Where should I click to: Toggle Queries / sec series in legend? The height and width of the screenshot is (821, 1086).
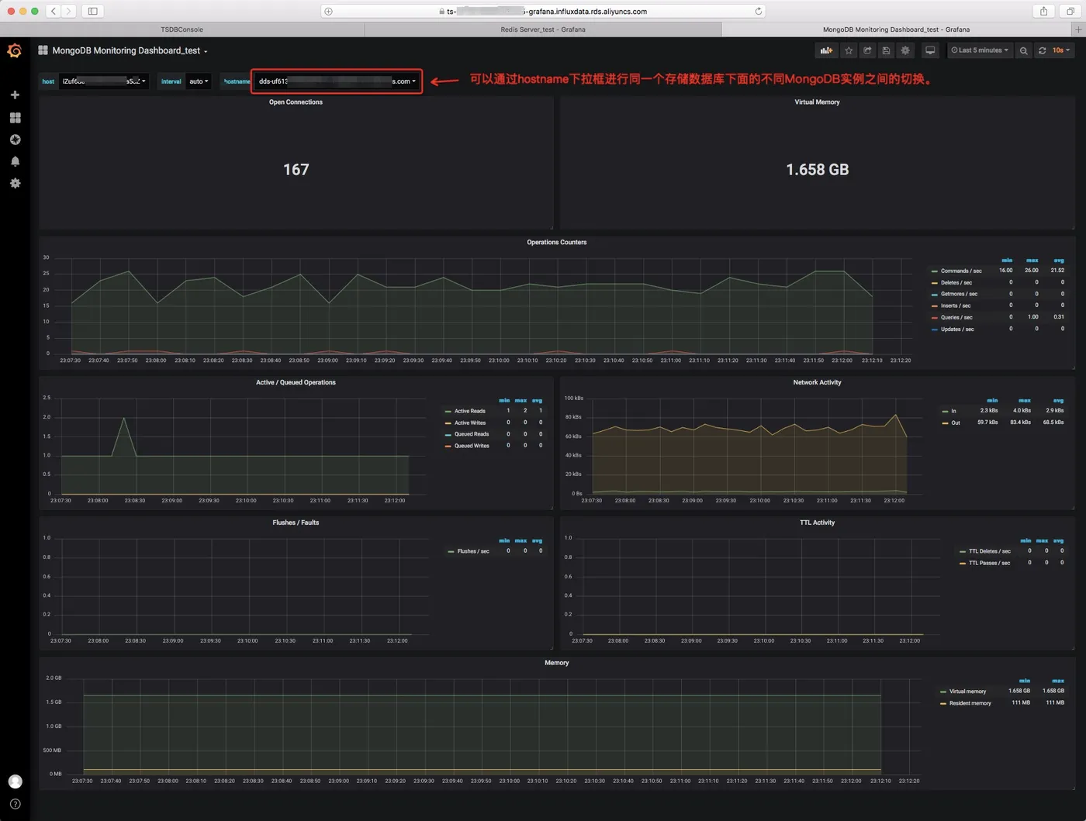[956, 317]
